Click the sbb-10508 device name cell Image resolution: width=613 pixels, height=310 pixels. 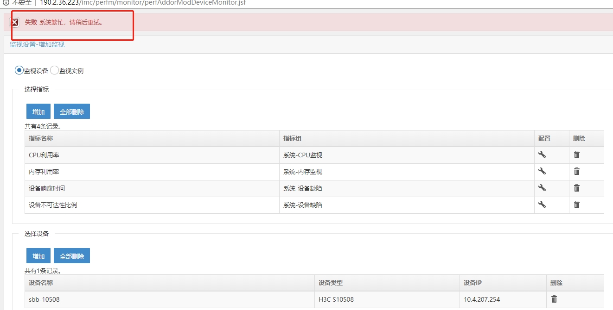click(170, 299)
